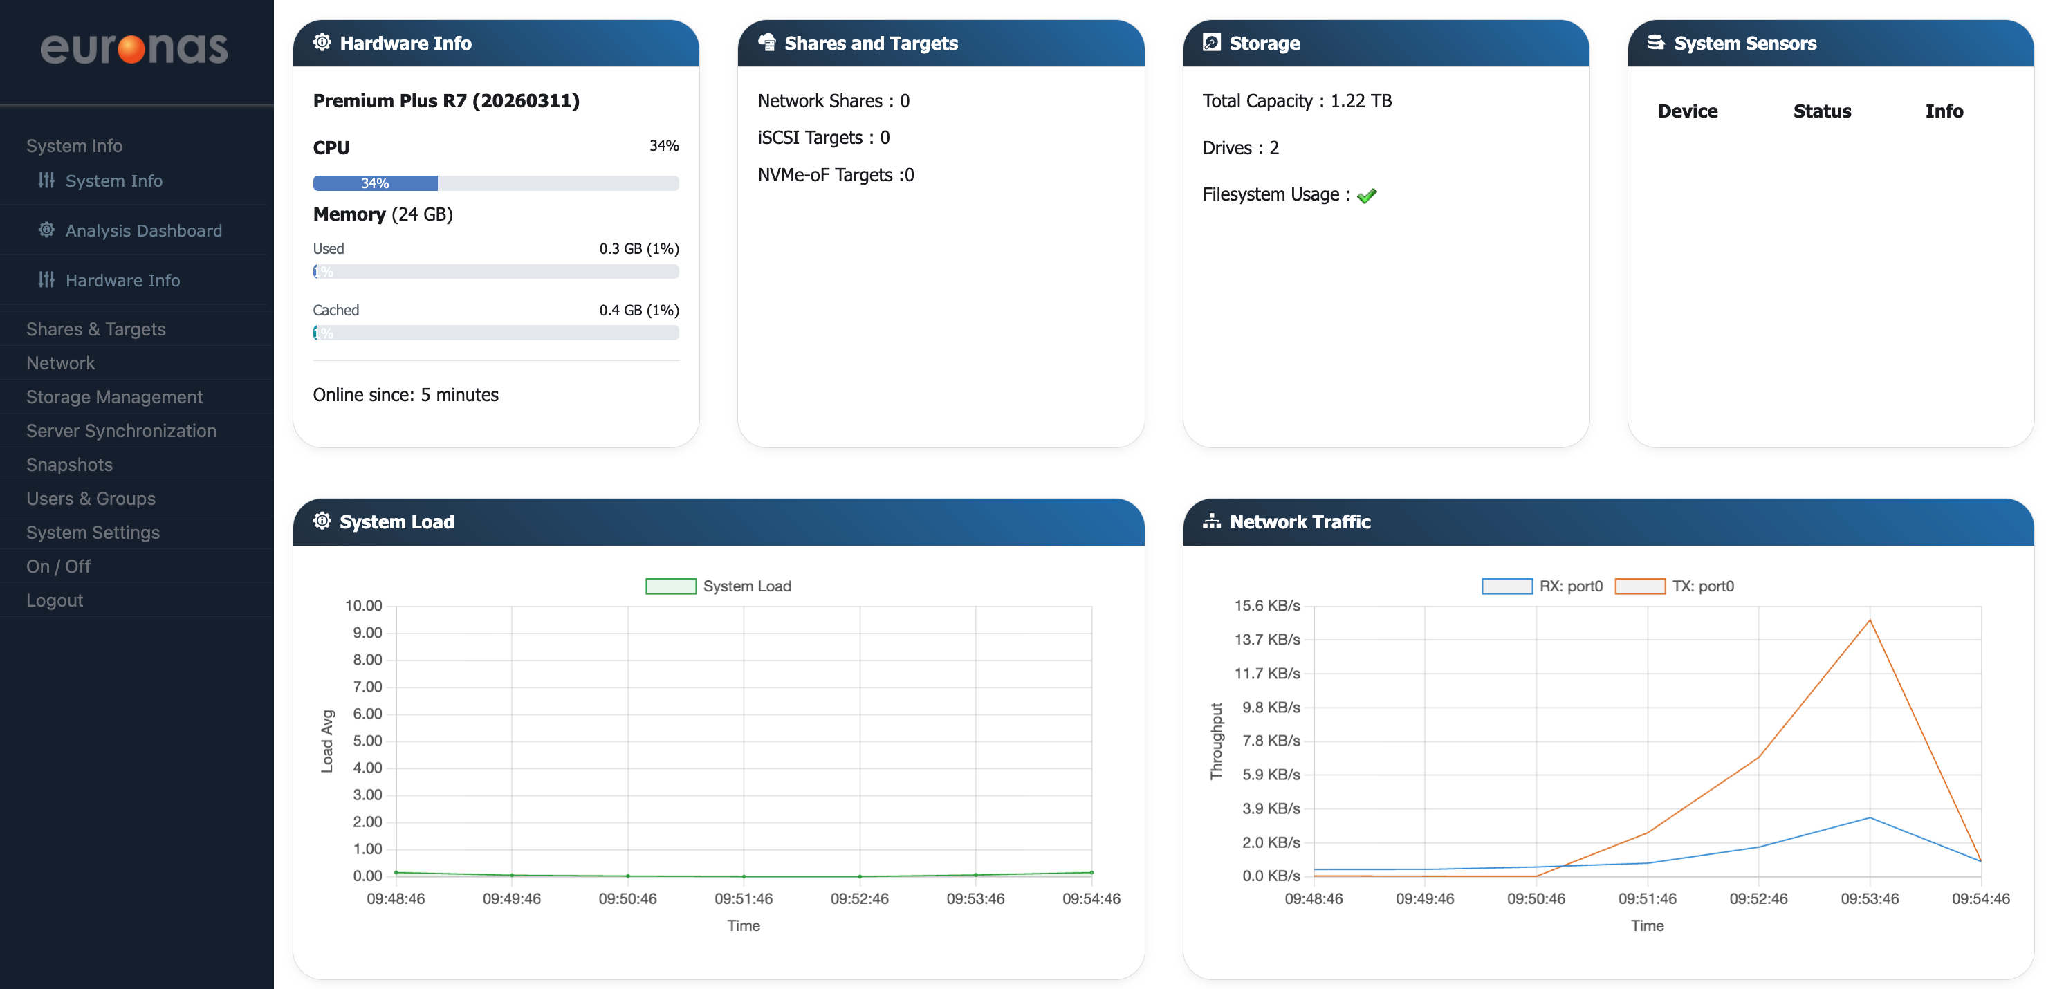Toggle the System Load legend entry
This screenshot has height=989, width=2046.
pyautogui.click(x=717, y=586)
